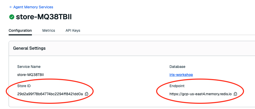Click the Service Name label
The width and height of the screenshot is (255, 109).
(x=29, y=67)
